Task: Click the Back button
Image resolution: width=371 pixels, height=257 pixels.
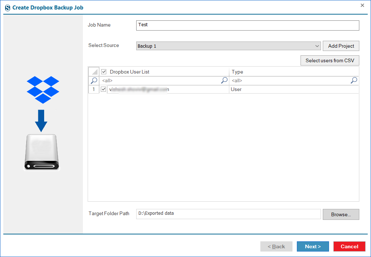Action: coord(276,246)
